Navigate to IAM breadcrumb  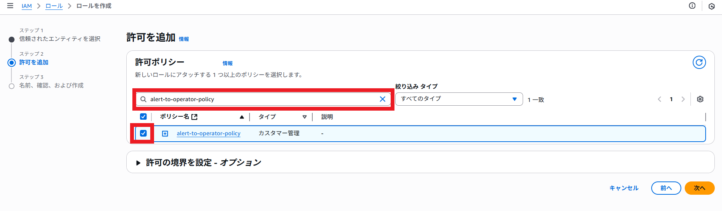pos(27,6)
